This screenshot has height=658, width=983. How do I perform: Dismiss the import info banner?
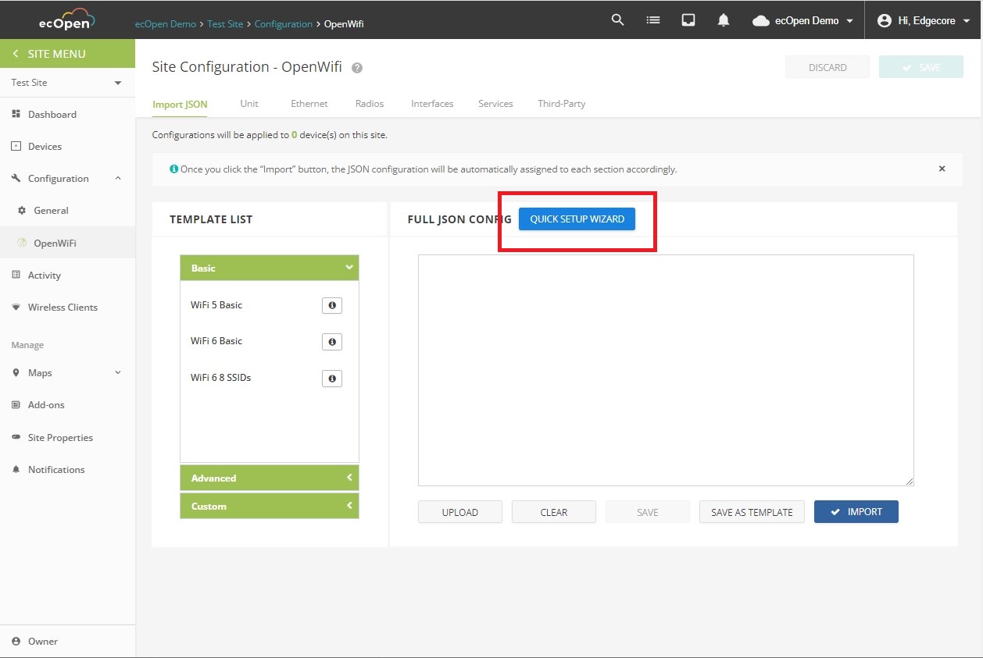(x=942, y=169)
